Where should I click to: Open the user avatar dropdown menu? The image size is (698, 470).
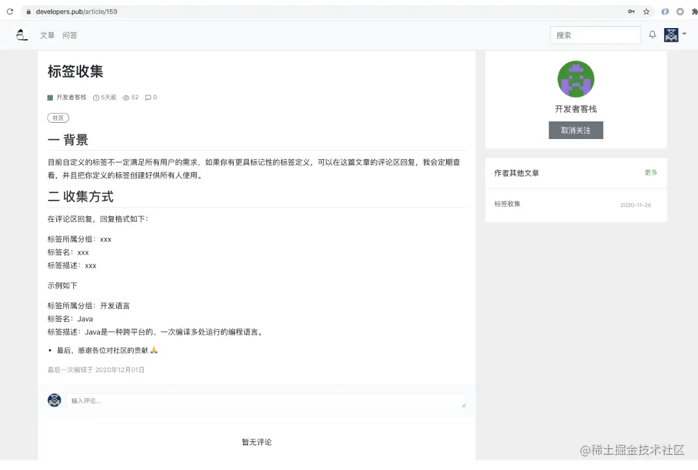pyautogui.click(x=672, y=35)
